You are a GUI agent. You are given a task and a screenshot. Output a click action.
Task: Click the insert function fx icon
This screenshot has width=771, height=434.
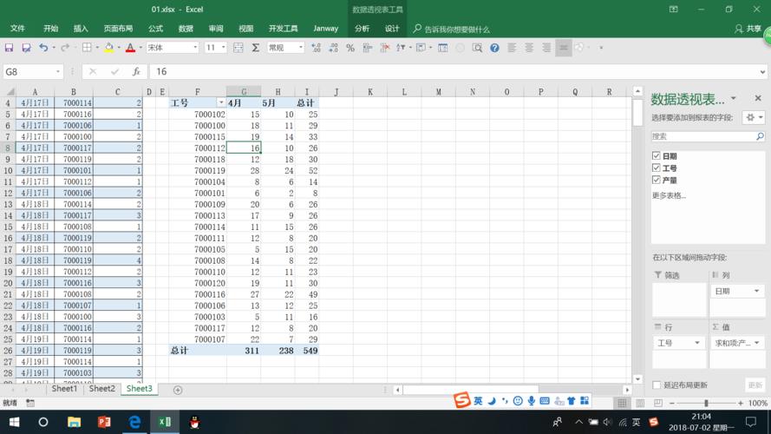pos(136,72)
